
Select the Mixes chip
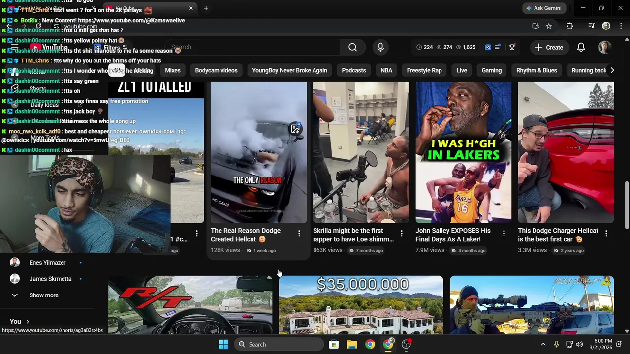173,70
